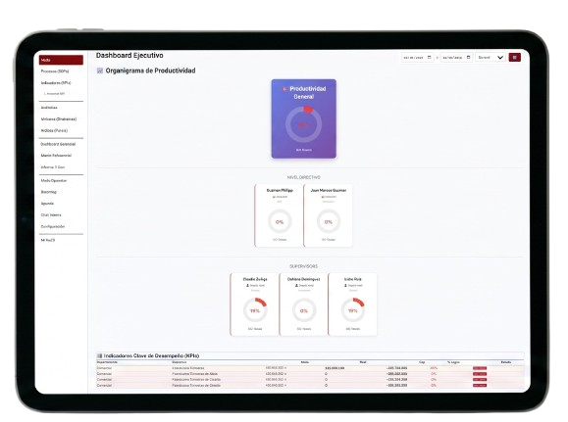Click the dark red icon button beside the filter dropdown
568x422 pixels.
click(x=514, y=57)
